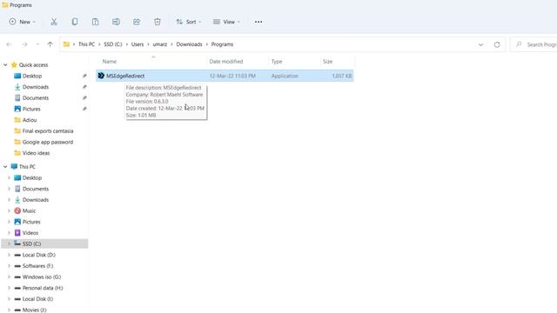Image resolution: width=557 pixels, height=313 pixels.
Task: Open the Sort options dropdown
Action: click(188, 22)
